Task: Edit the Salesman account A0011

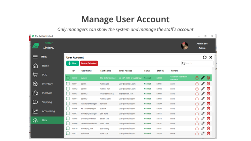Action: (x=203, y=133)
